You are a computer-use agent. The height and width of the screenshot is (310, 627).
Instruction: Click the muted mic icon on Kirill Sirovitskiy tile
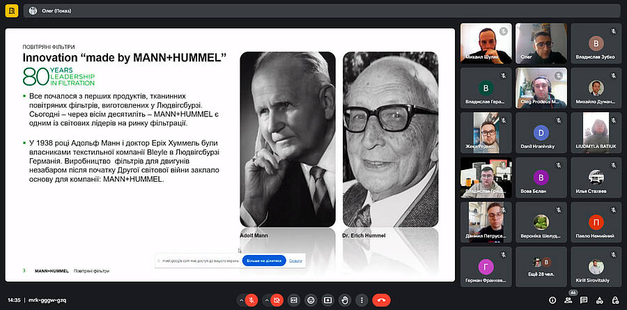[613, 254]
